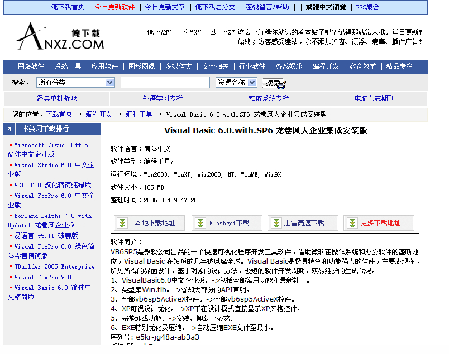
Task: Select 图形图像 in navigation bar
Action: (141, 66)
